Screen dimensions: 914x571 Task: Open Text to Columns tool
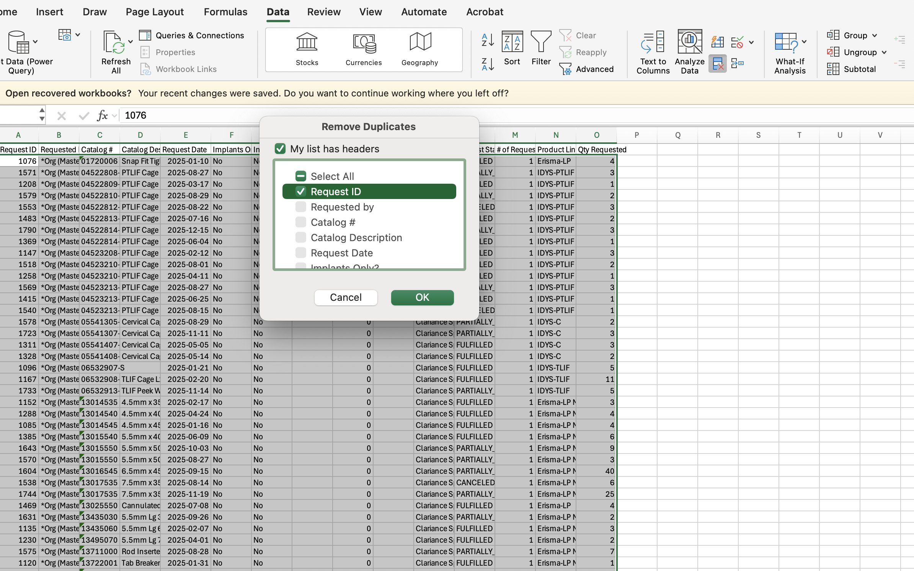click(653, 42)
